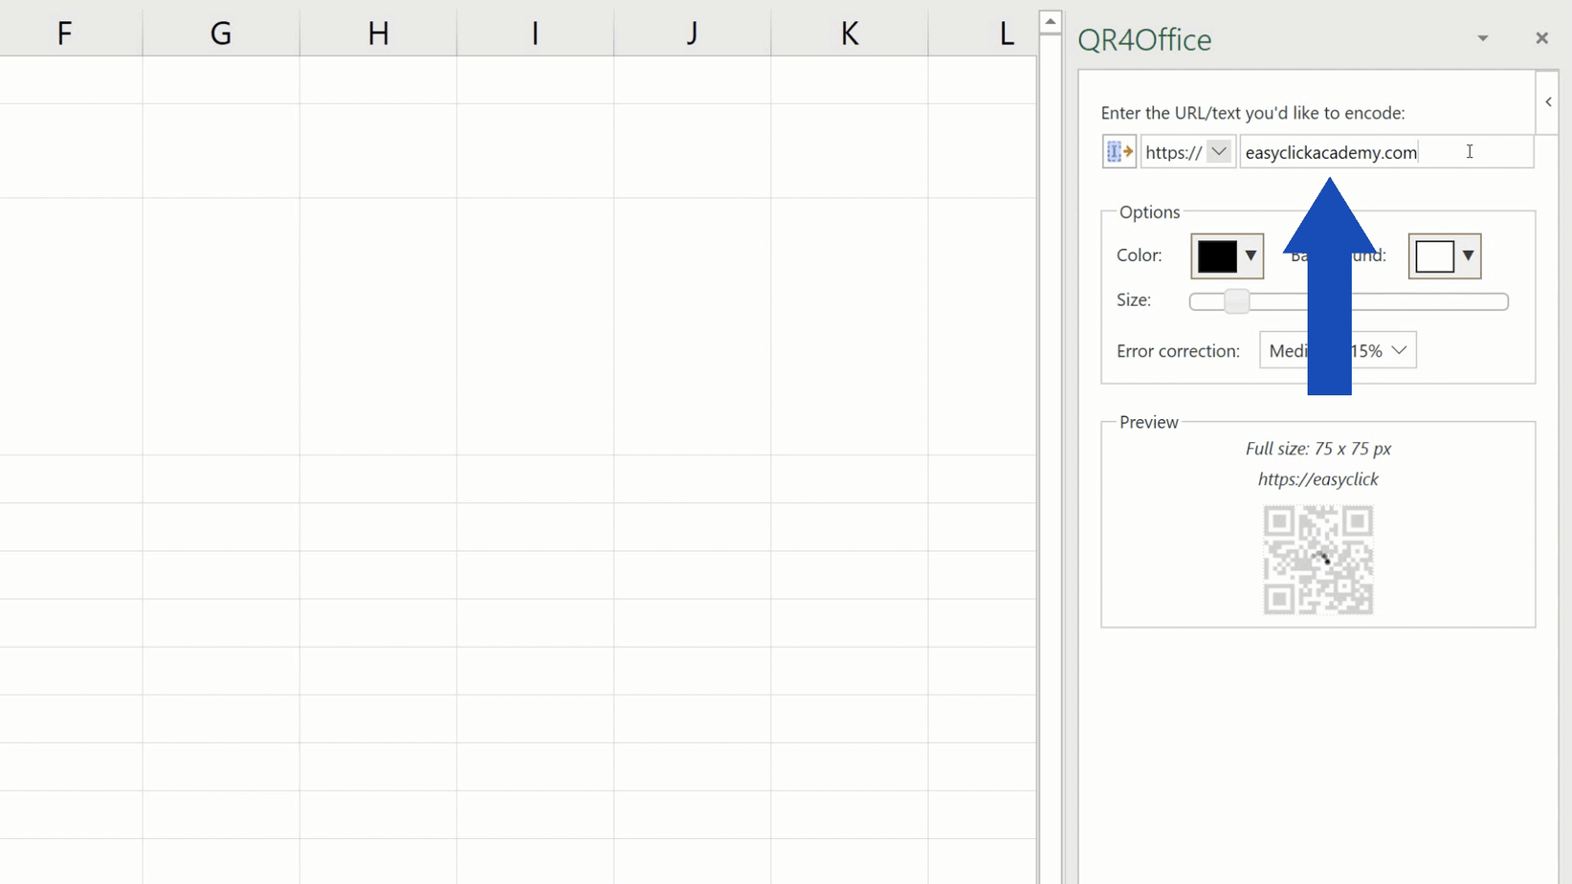Click the URL field containing easyclickacademy.com

[x=1386, y=152]
